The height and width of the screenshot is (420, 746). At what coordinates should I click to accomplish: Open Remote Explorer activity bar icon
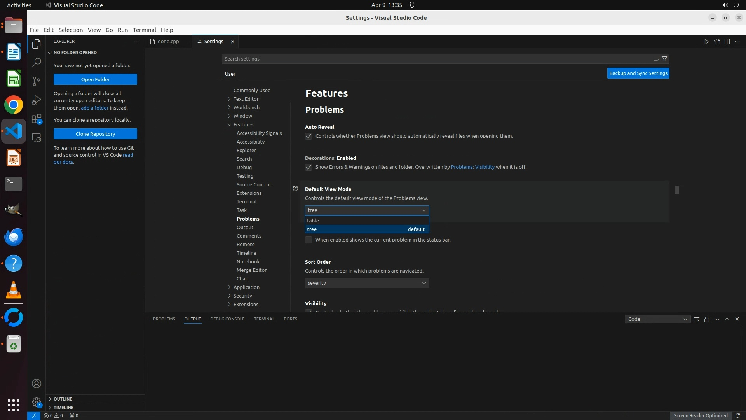click(36, 138)
